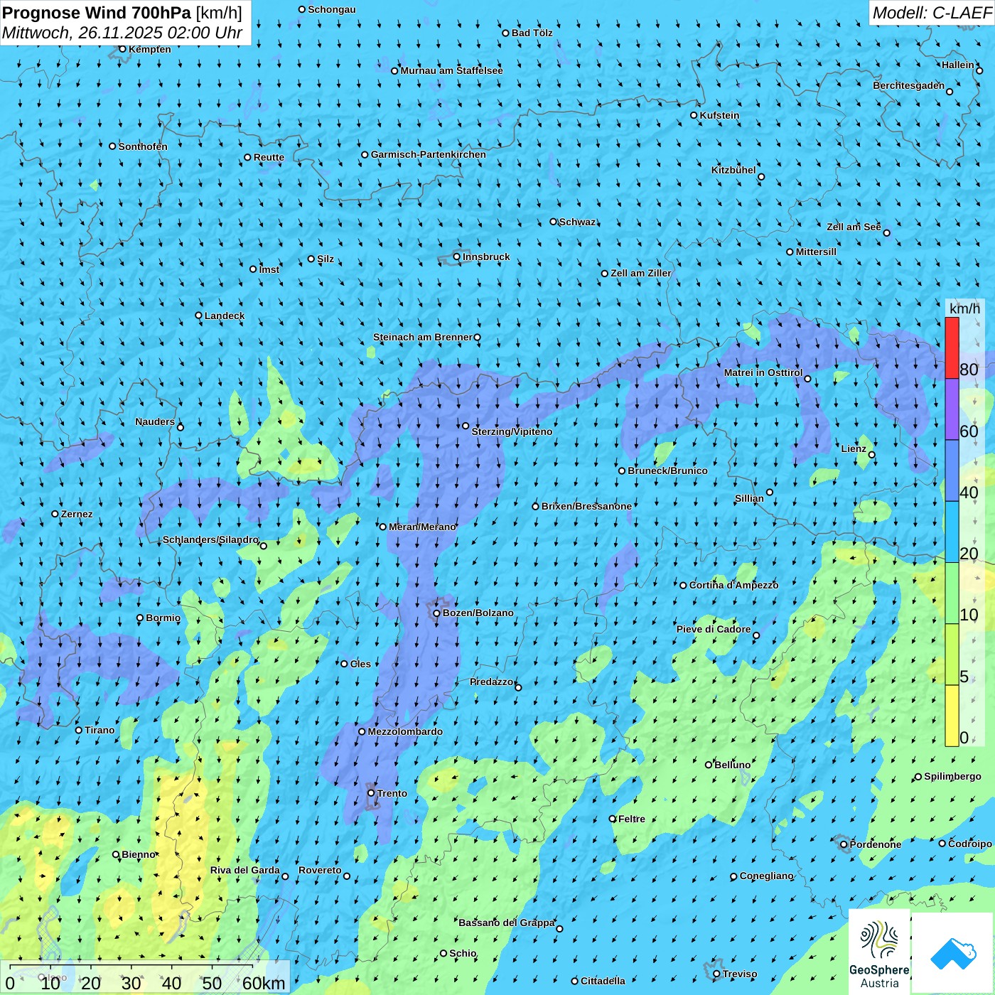Click the 'Steinach am Brenner' label
Screen dimensions: 995x995
click(423, 337)
